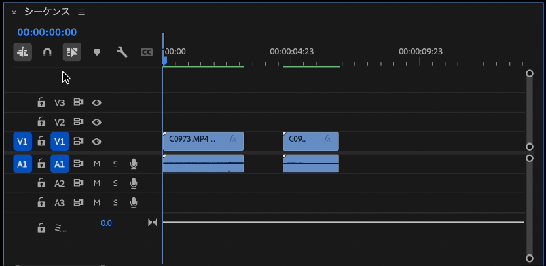Toggle lock on track A3
This screenshot has width=546, height=266.
point(41,202)
